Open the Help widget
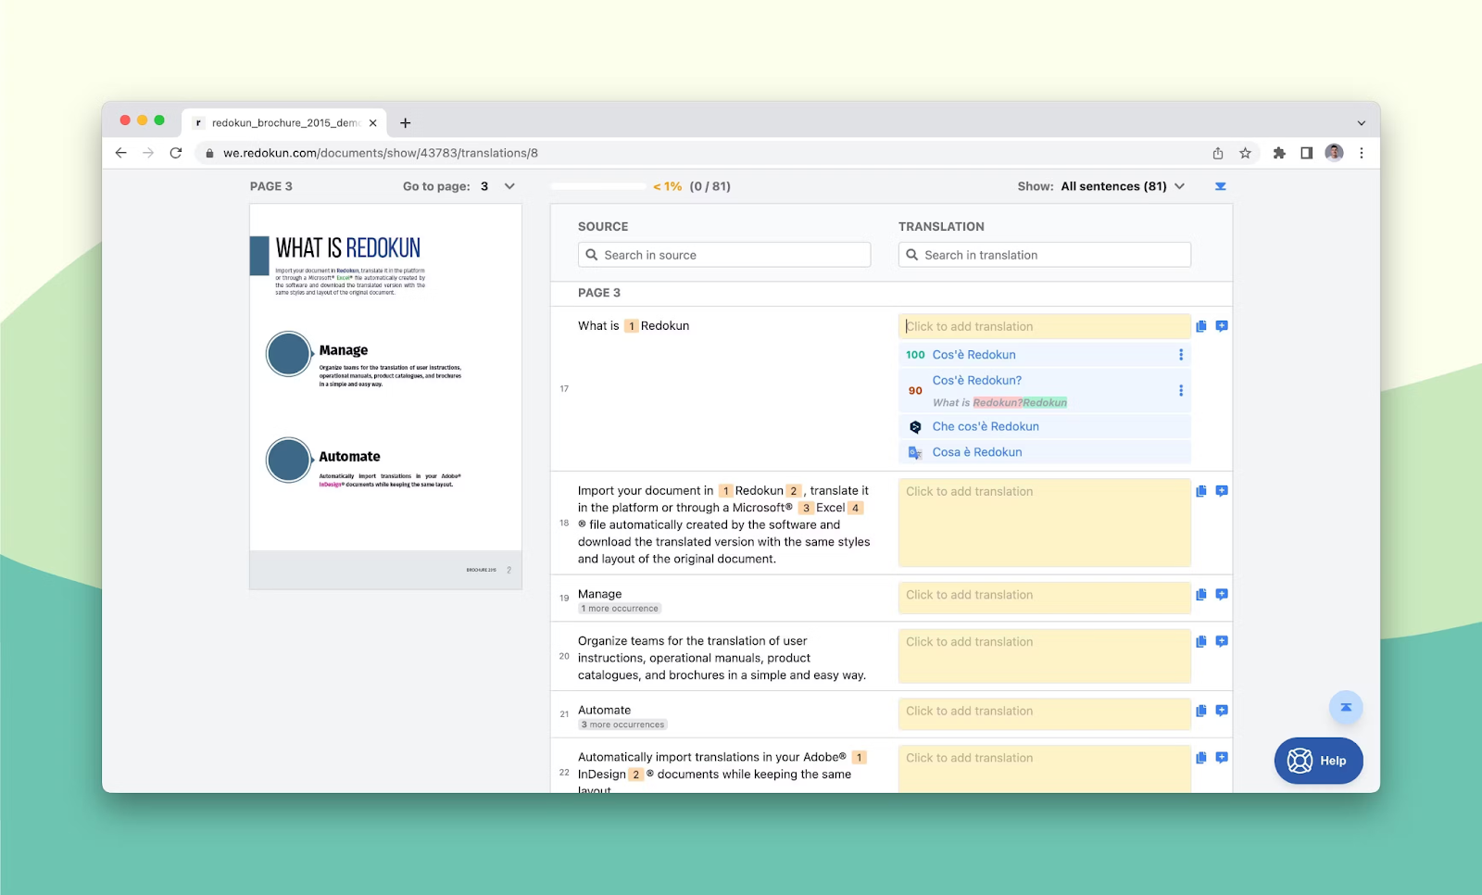Image resolution: width=1482 pixels, height=895 pixels. click(x=1317, y=761)
